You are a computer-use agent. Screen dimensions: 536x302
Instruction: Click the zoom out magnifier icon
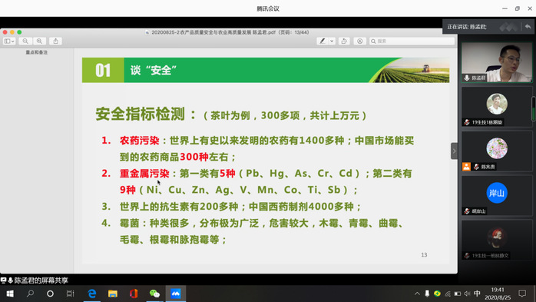click(25, 41)
